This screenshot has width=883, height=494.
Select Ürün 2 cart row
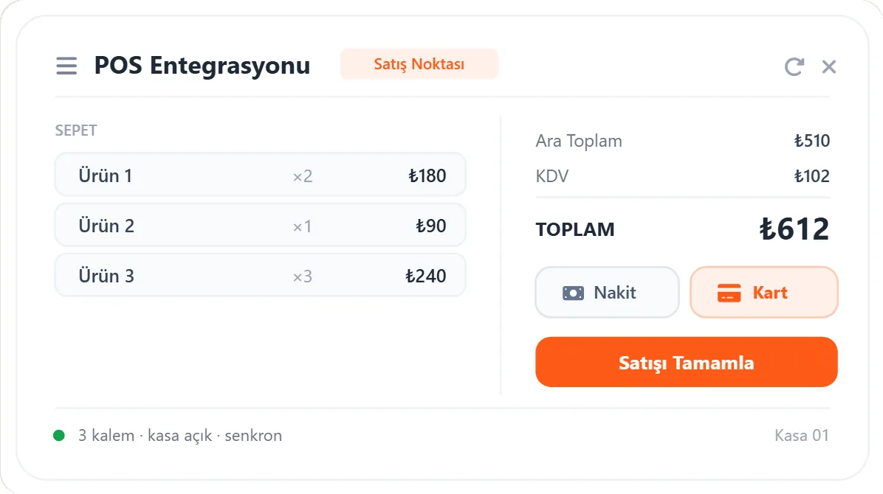point(260,225)
